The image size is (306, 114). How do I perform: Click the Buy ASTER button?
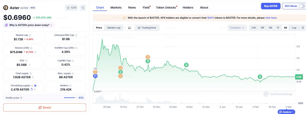tap(271, 6)
